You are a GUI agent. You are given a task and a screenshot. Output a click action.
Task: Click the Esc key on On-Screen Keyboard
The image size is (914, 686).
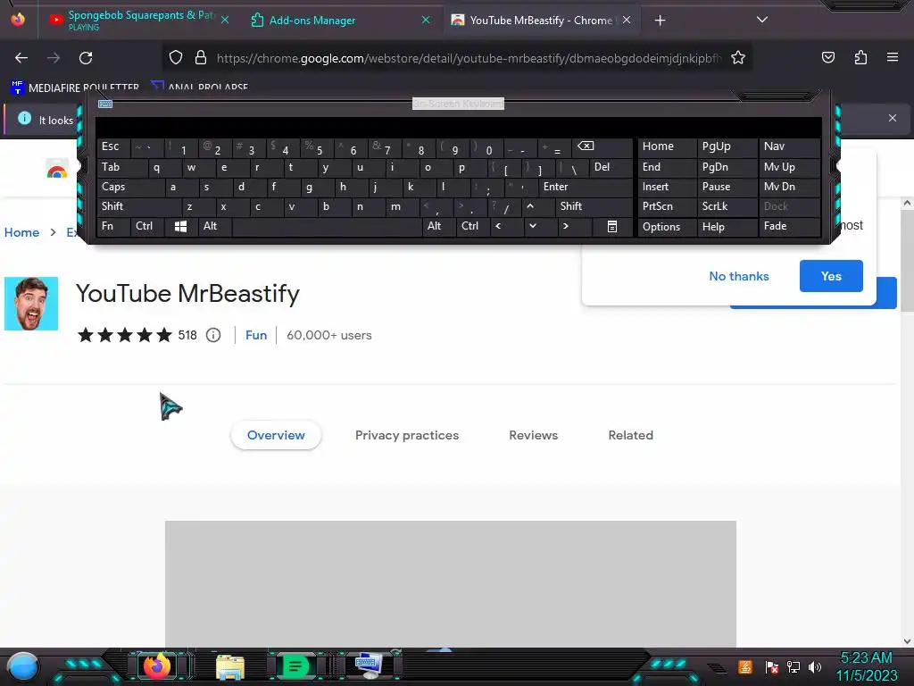pos(113,147)
